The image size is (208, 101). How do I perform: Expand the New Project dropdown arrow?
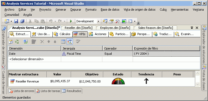(11, 21)
